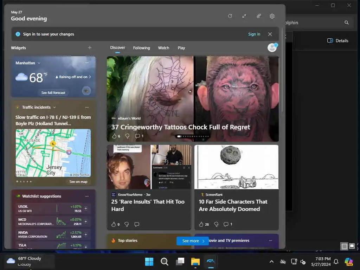Add NVDA to watchlist
Viewport: 360px width, 270px height.
pyautogui.click(x=86, y=234)
